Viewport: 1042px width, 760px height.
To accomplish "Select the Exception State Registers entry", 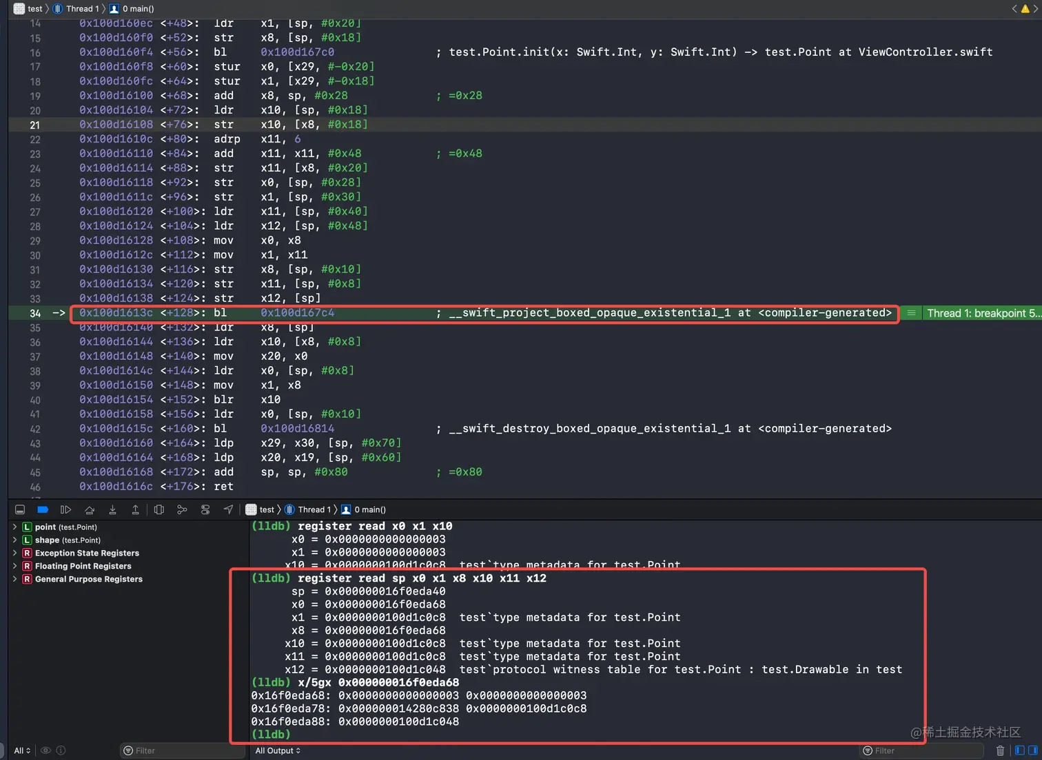I will tap(87, 553).
